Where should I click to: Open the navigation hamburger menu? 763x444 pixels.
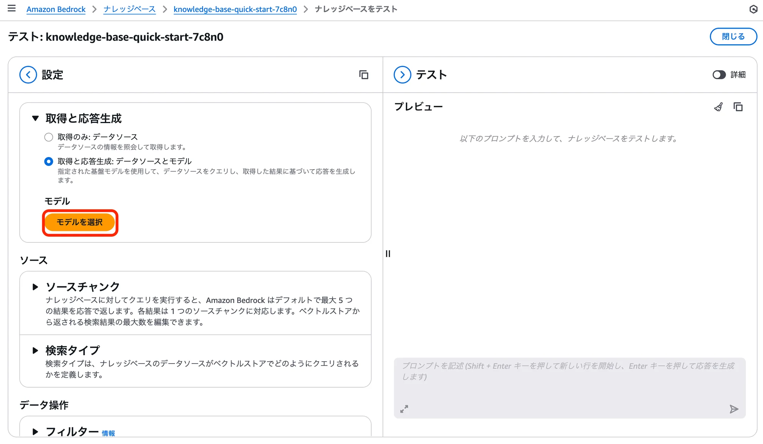(12, 9)
